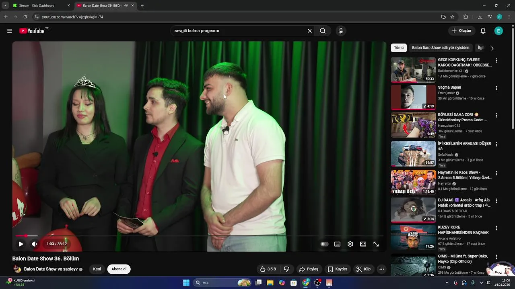Join the channel with Katıl
The image size is (515, 289).
[x=97, y=269]
